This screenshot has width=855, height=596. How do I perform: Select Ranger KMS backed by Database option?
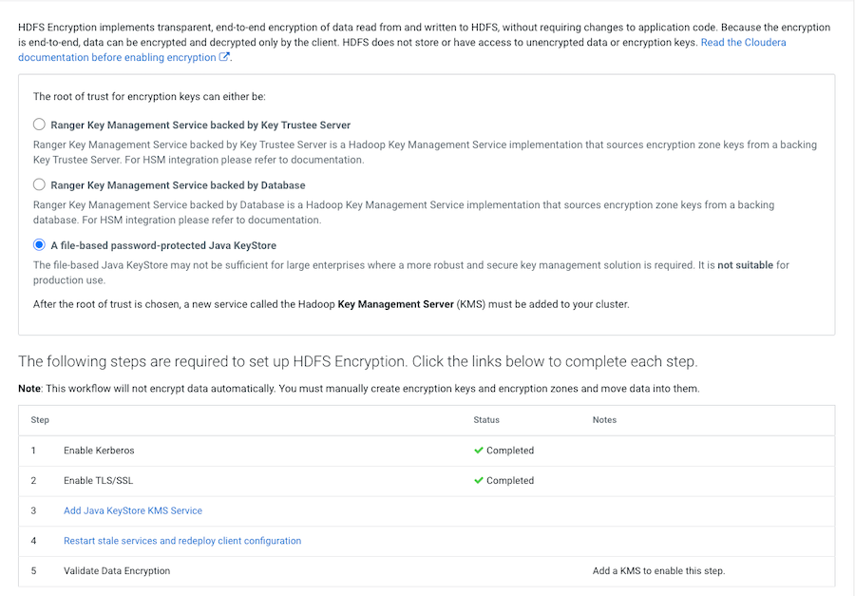[x=39, y=184]
